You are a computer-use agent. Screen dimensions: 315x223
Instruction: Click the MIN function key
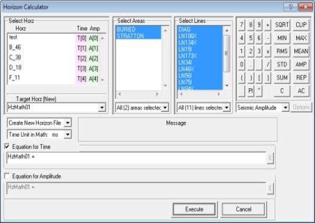(282, 38)
